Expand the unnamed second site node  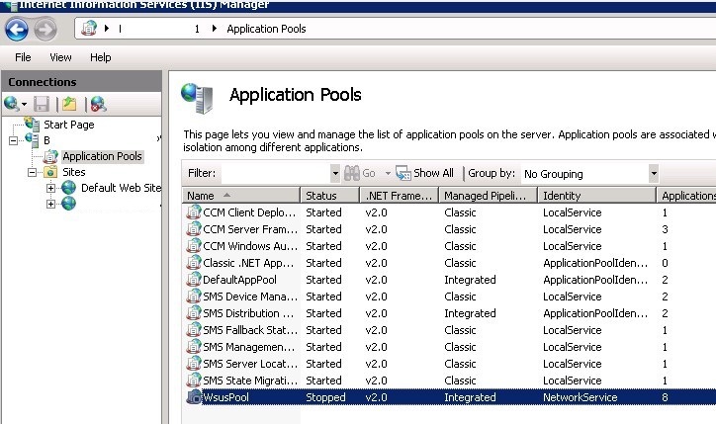[50, 204]
